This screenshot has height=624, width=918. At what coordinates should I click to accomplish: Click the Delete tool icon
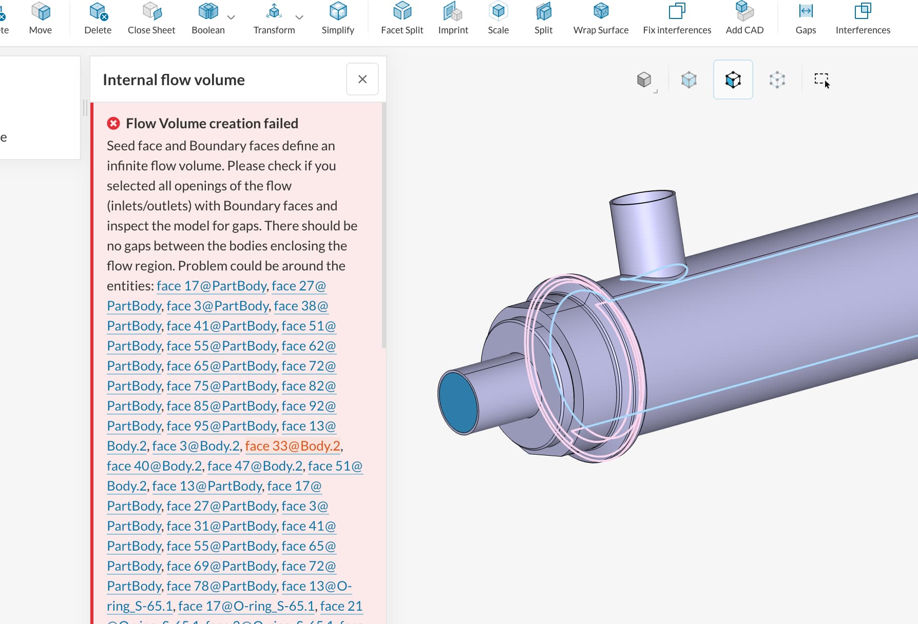click(x=98, y=11)
